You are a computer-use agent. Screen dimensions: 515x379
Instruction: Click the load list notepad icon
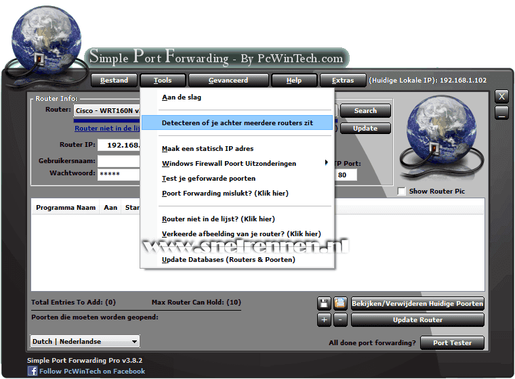click(340, 303)
